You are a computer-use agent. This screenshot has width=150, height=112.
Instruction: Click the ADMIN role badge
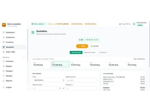click(140, 25)
